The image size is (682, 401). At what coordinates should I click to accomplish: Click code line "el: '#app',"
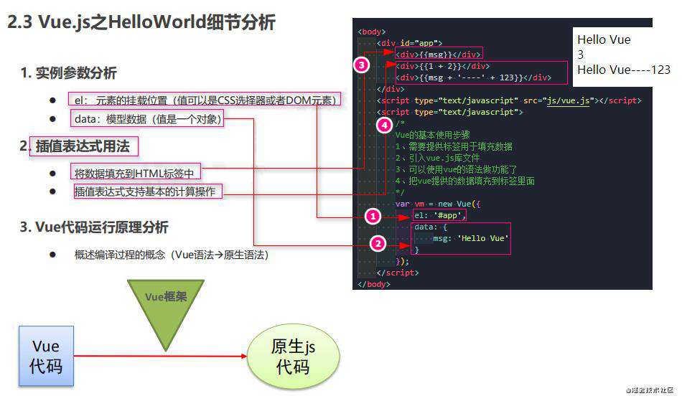[x=440, y=215]
